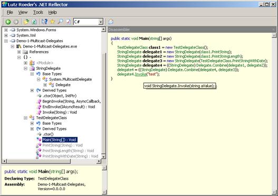Click the green Back navigation arrow
The image size is (278, 196).
click(8, 22)
